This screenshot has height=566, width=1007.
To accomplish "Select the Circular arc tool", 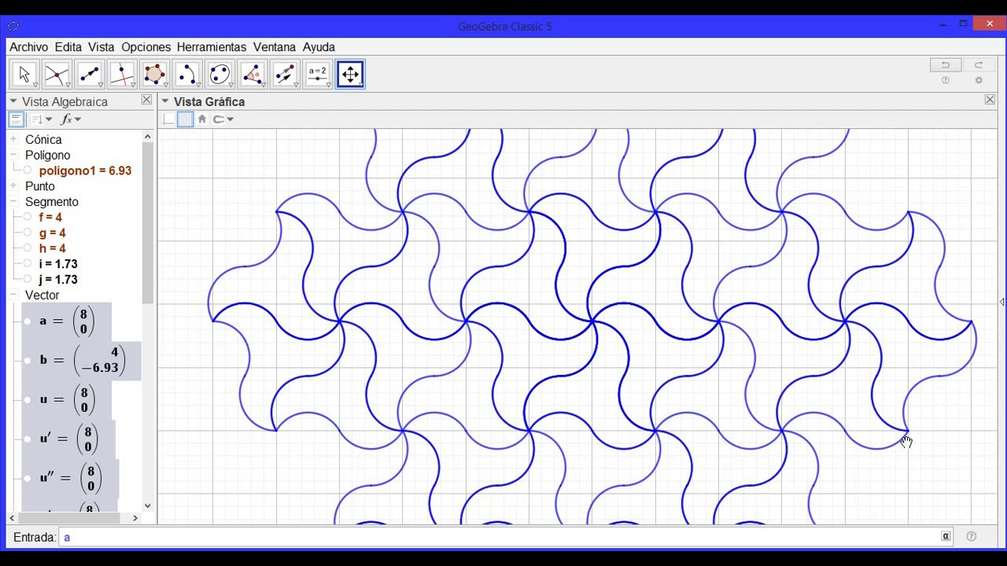I will [187, 75].
